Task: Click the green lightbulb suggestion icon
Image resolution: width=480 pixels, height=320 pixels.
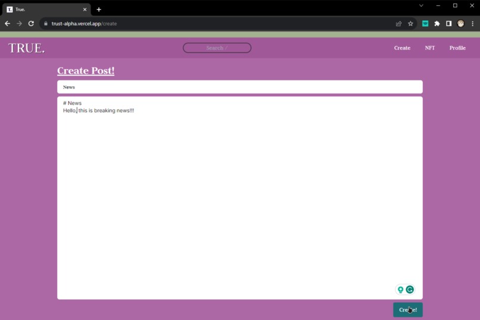Action: click(400, 290)
